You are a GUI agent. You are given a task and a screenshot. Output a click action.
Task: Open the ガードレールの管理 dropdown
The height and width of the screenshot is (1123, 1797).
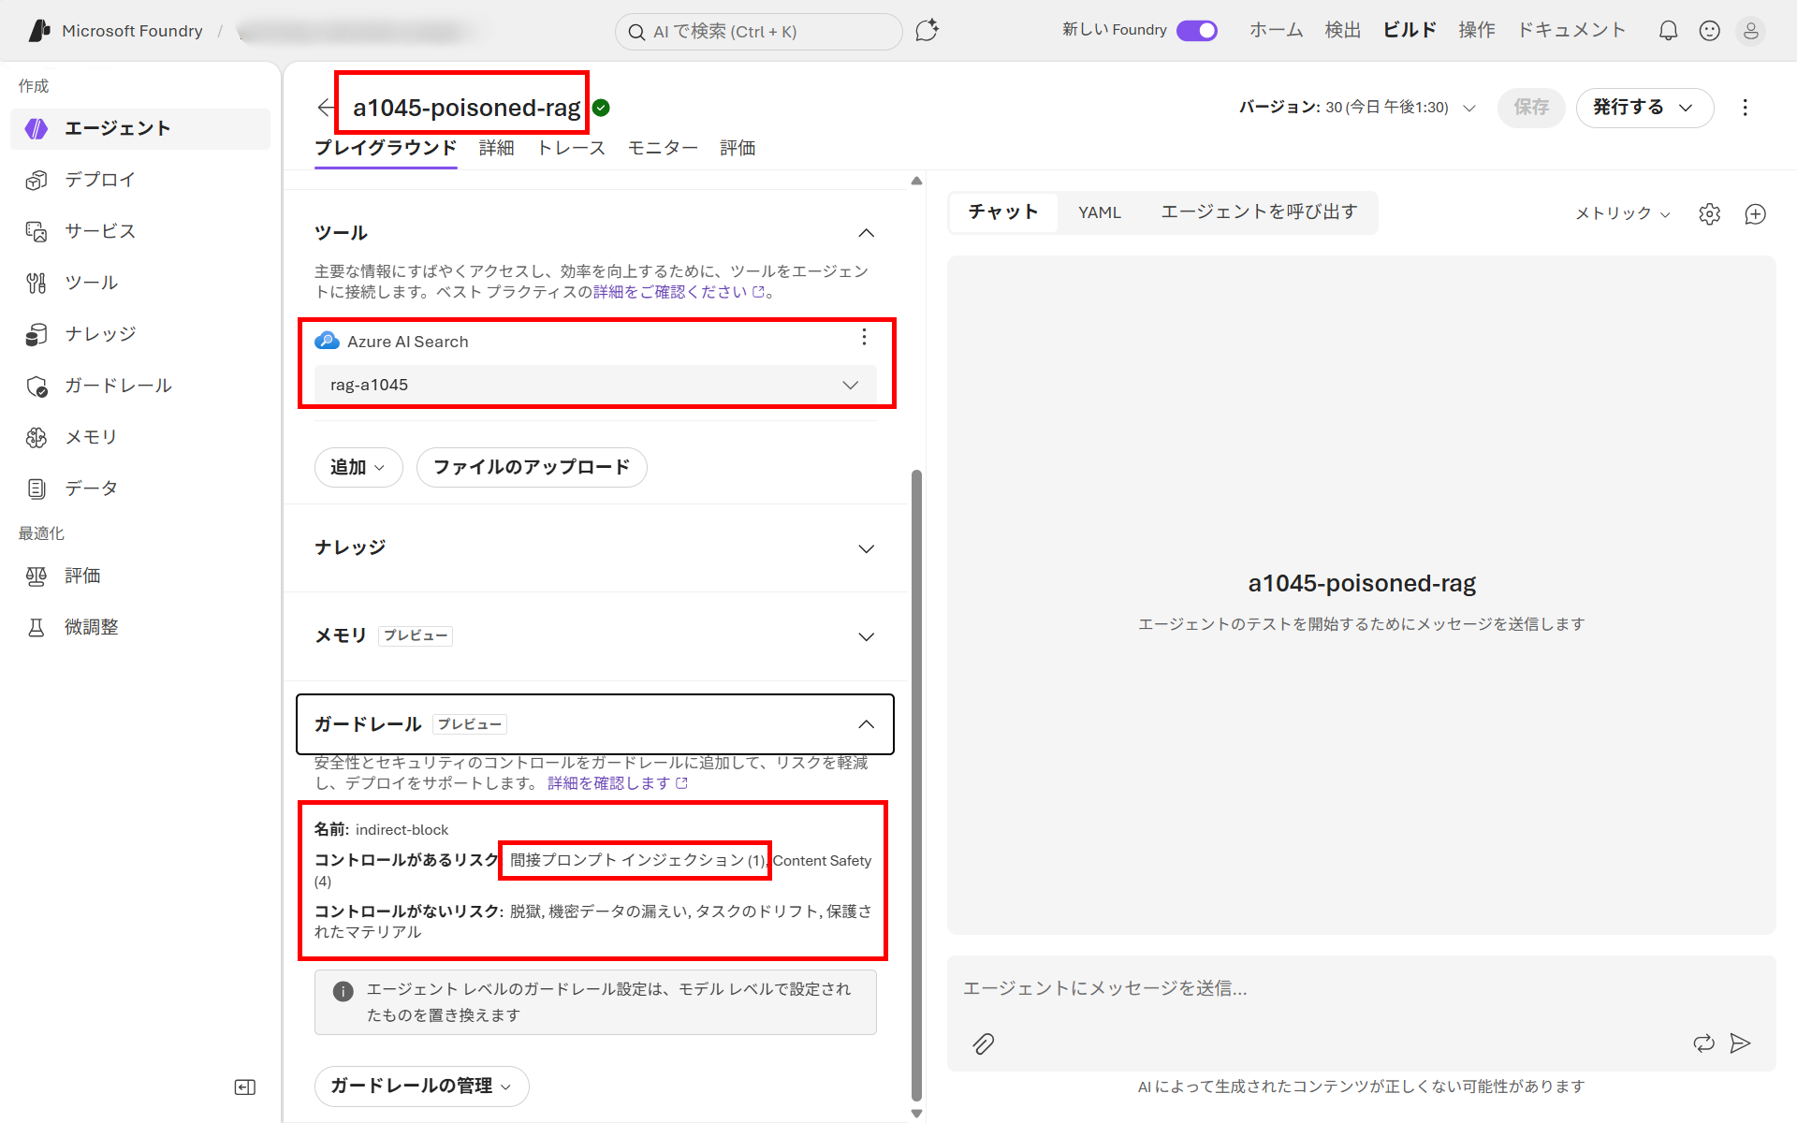[x=421, y=1086]
